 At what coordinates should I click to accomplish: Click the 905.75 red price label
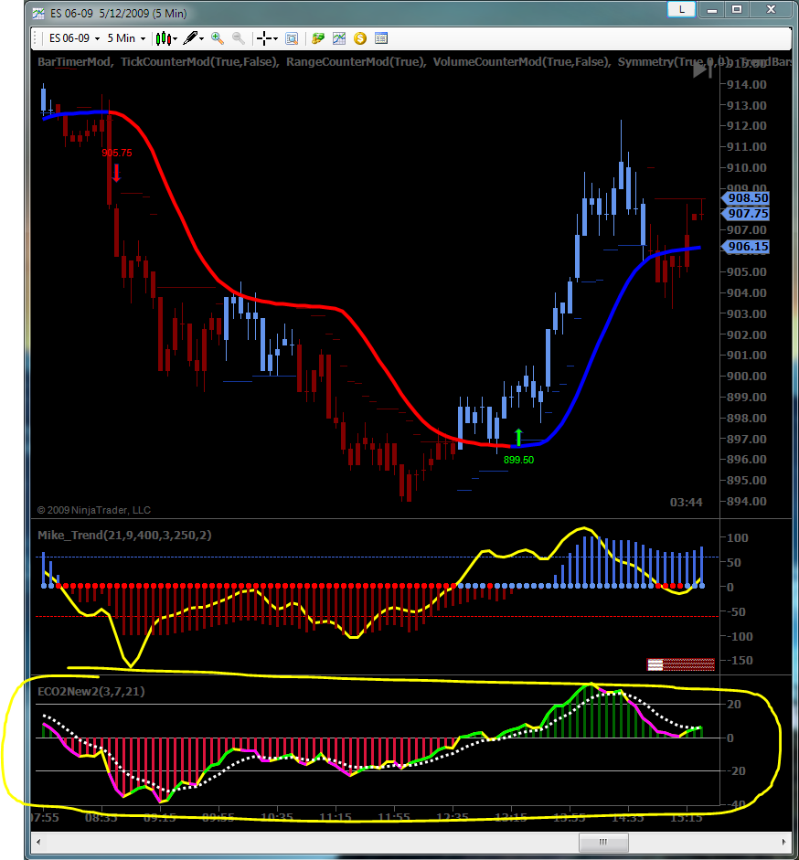117,153
